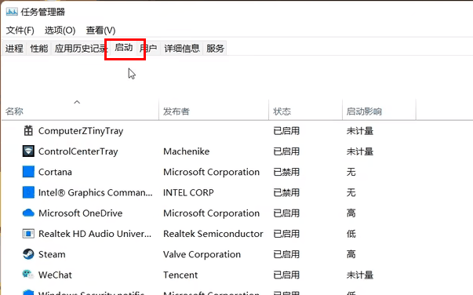Click the Task Manager title bar icon
473x295 pixels.
(12, 12)
